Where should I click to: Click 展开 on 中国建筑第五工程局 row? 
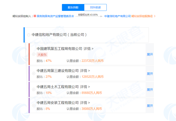click(150, 55)
